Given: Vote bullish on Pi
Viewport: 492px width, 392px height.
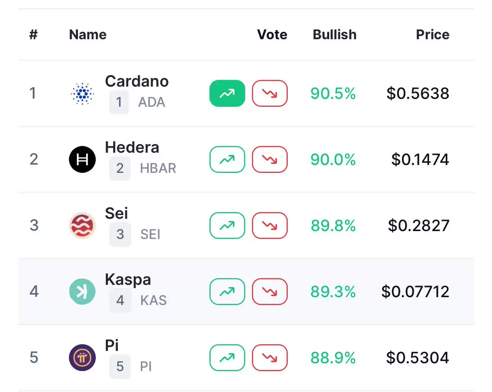Looking at the screenshot, I should tap(227, 358).
